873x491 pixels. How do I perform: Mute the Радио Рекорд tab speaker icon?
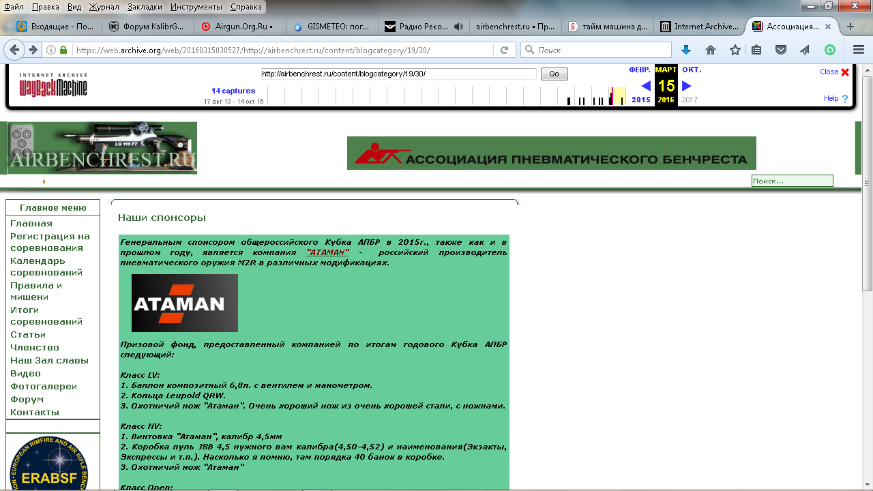[x=458, y=27]
